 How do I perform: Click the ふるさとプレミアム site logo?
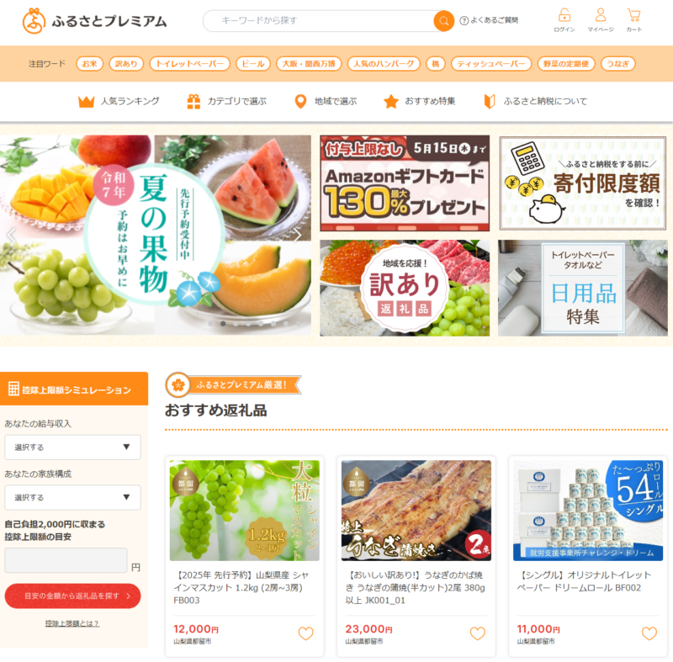[94, 20]
